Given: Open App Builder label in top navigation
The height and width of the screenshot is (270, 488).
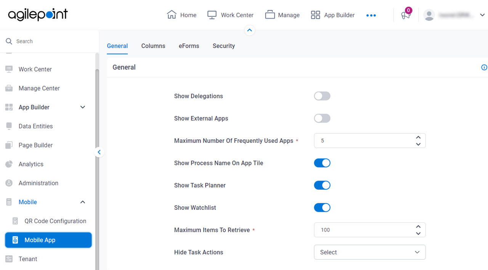Looking at the screenshot, I should [x=339, y=15].
